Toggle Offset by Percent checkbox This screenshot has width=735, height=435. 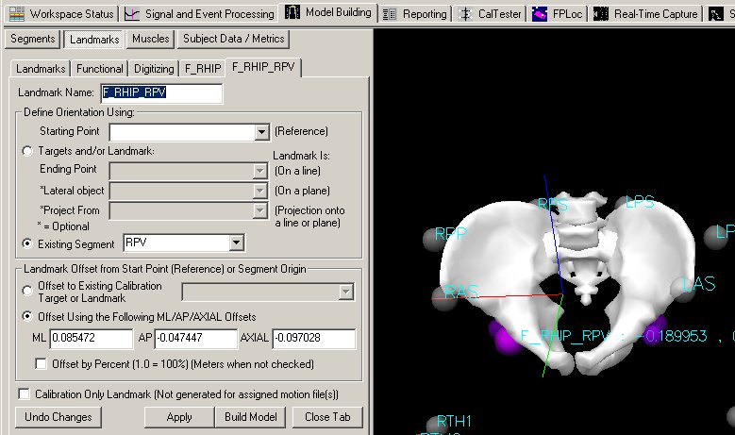(x=41, y=363)
